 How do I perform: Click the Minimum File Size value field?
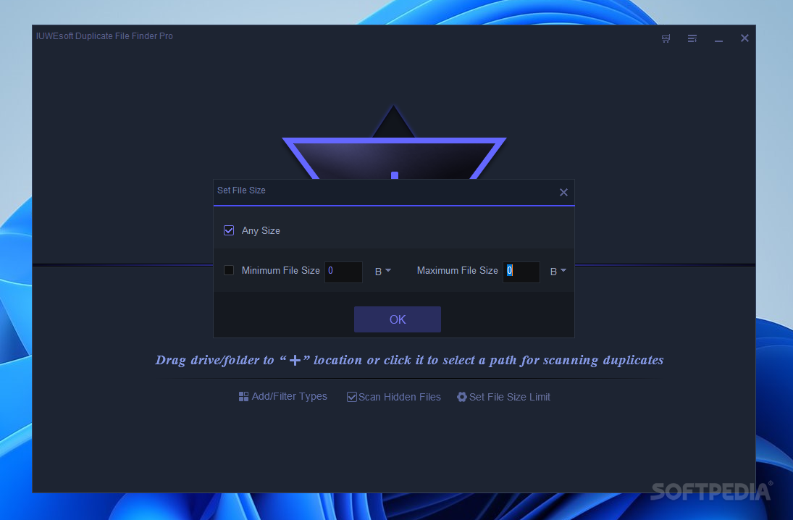tap(343, 272)
